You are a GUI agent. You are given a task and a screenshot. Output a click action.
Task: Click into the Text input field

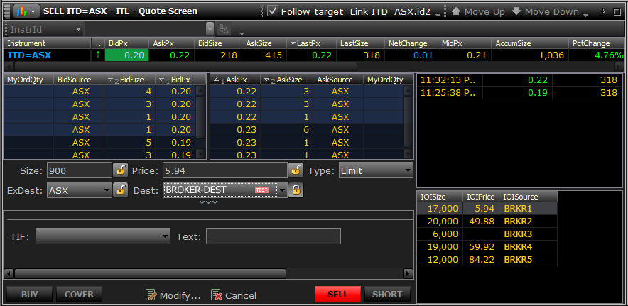[273, 236]
